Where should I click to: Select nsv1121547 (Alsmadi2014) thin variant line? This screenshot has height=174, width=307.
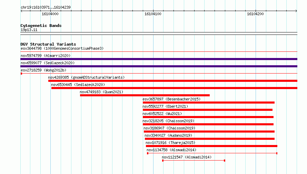tap(194, 161)
